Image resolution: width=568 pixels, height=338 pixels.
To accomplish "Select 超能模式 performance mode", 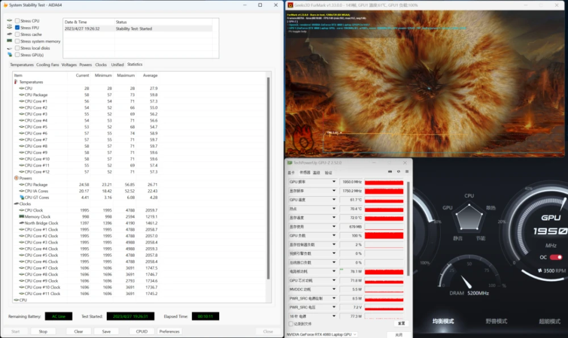I will coord(549,321).
